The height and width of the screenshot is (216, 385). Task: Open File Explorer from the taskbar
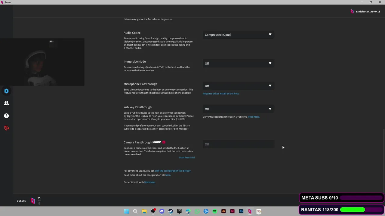click(144, 211)
